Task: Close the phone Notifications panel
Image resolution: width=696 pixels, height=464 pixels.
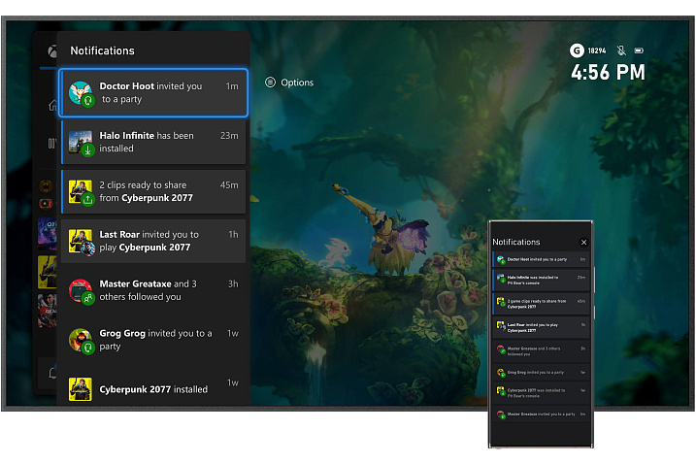Action: pos(583,242)
